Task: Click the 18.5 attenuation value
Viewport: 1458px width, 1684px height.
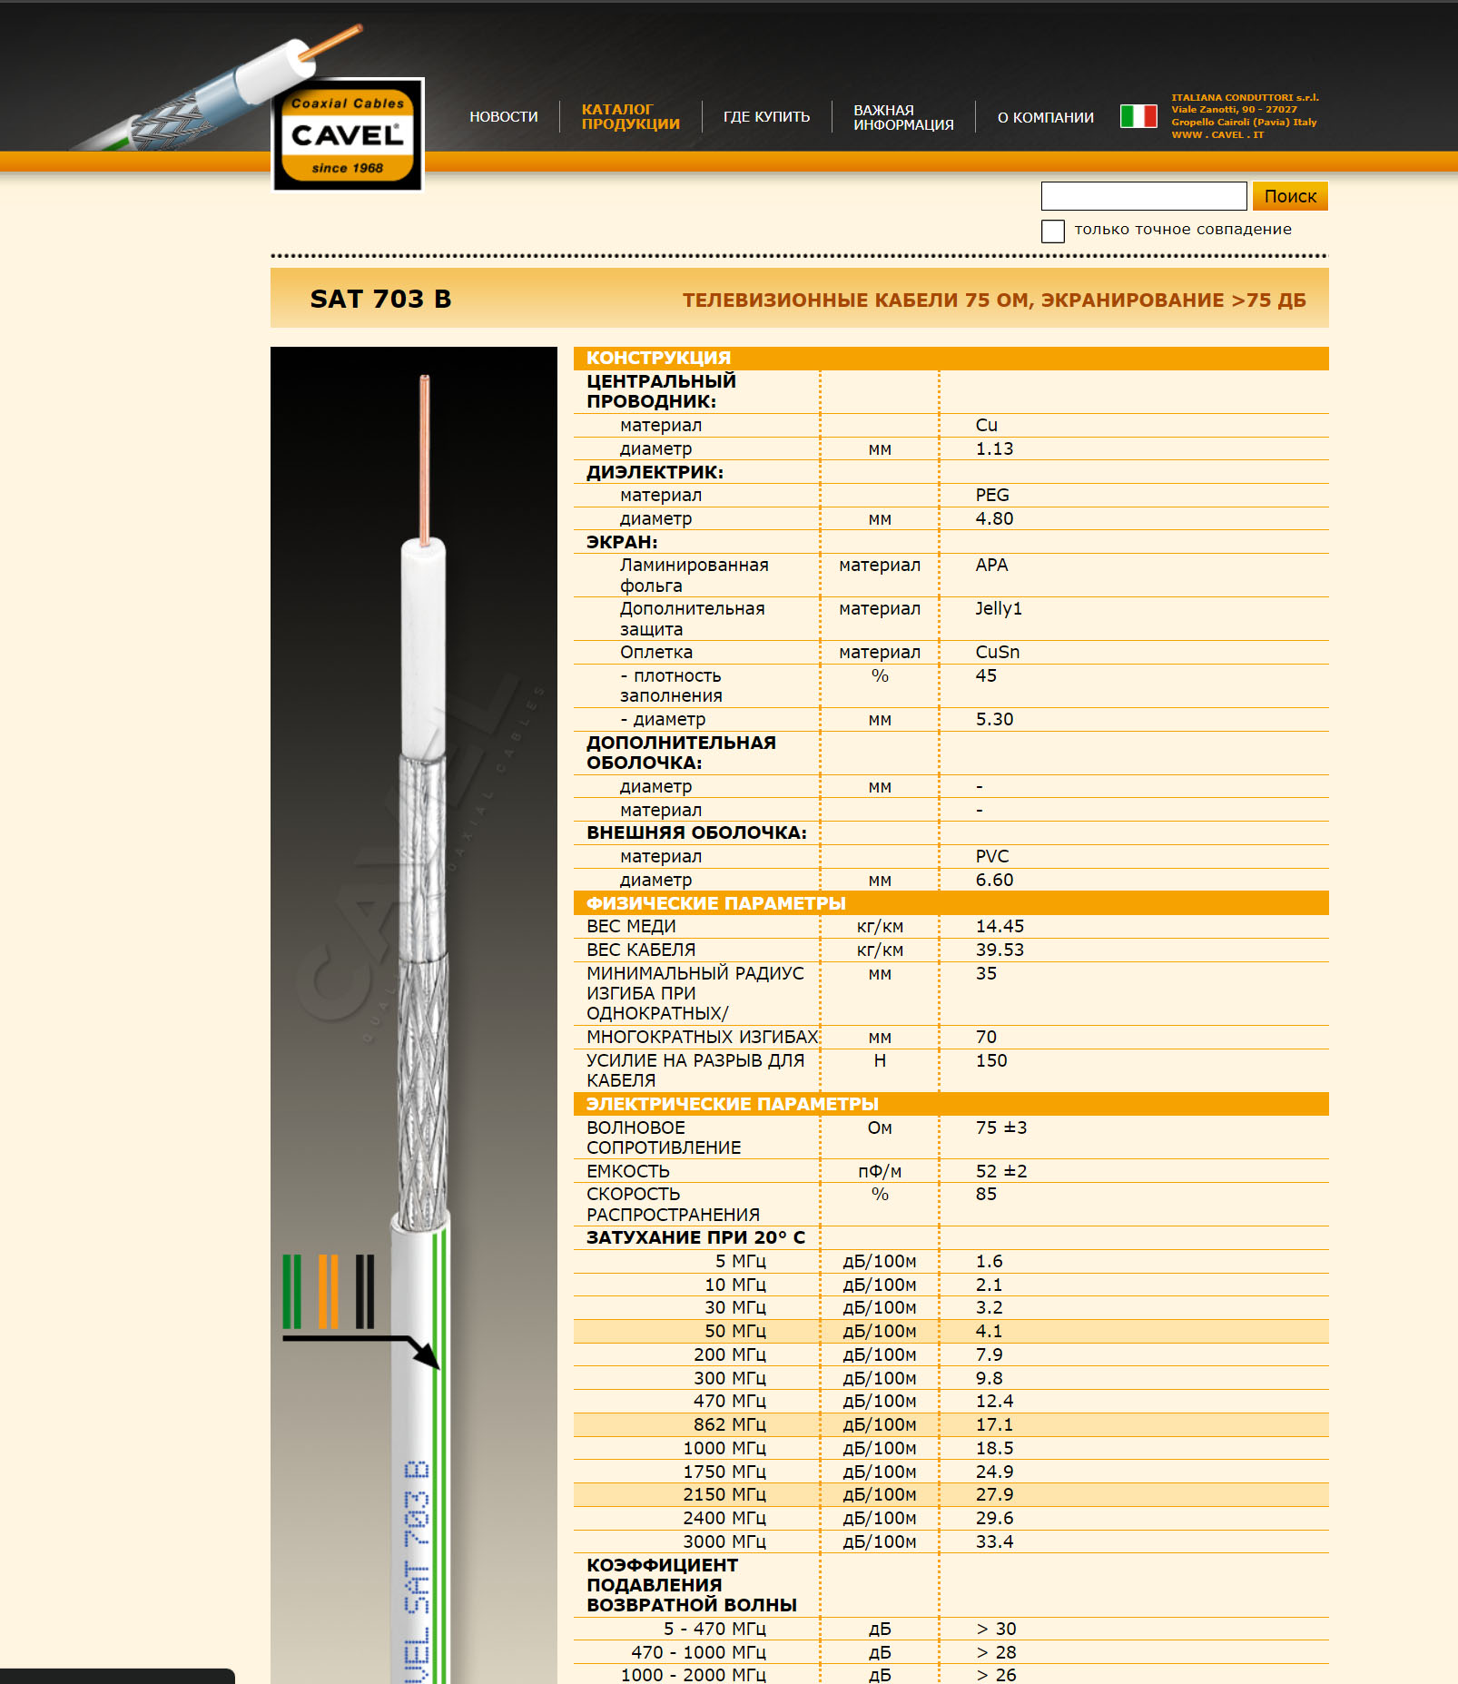Action: pos(994,1448)
